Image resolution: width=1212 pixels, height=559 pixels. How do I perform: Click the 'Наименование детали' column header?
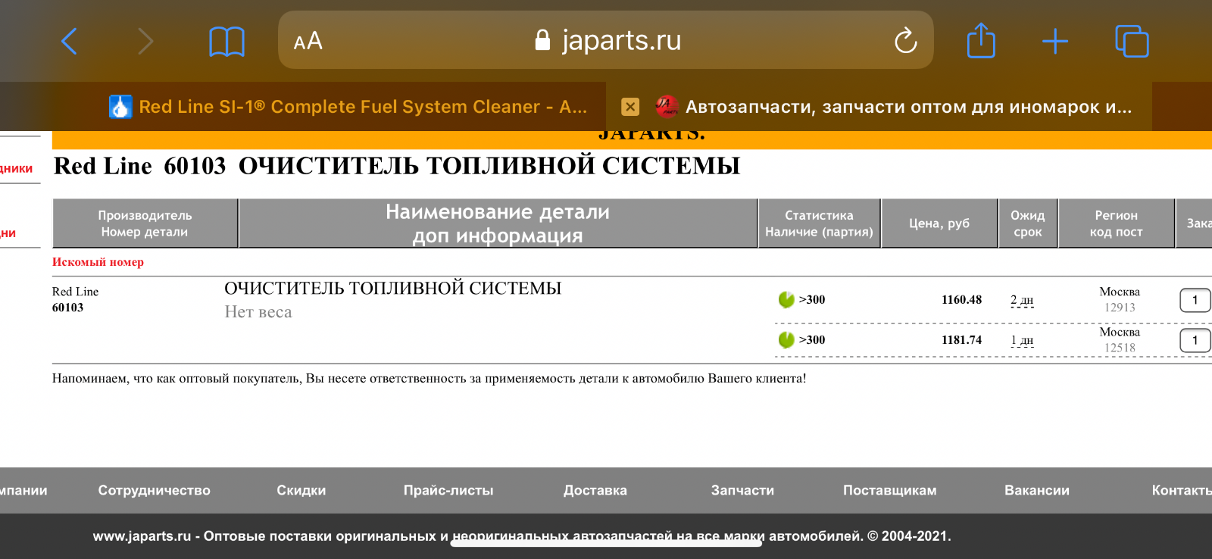tap(498, 223)
